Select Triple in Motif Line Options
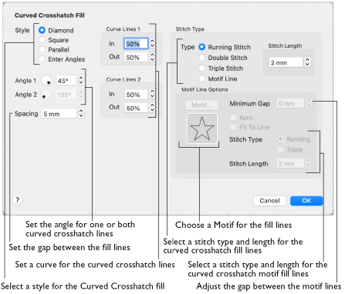This screenshot has width=345, height=294. tap(280, 149)
